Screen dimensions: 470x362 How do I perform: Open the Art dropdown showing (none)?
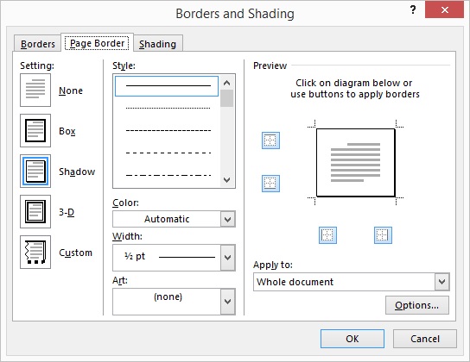click(x=174, y=302)
